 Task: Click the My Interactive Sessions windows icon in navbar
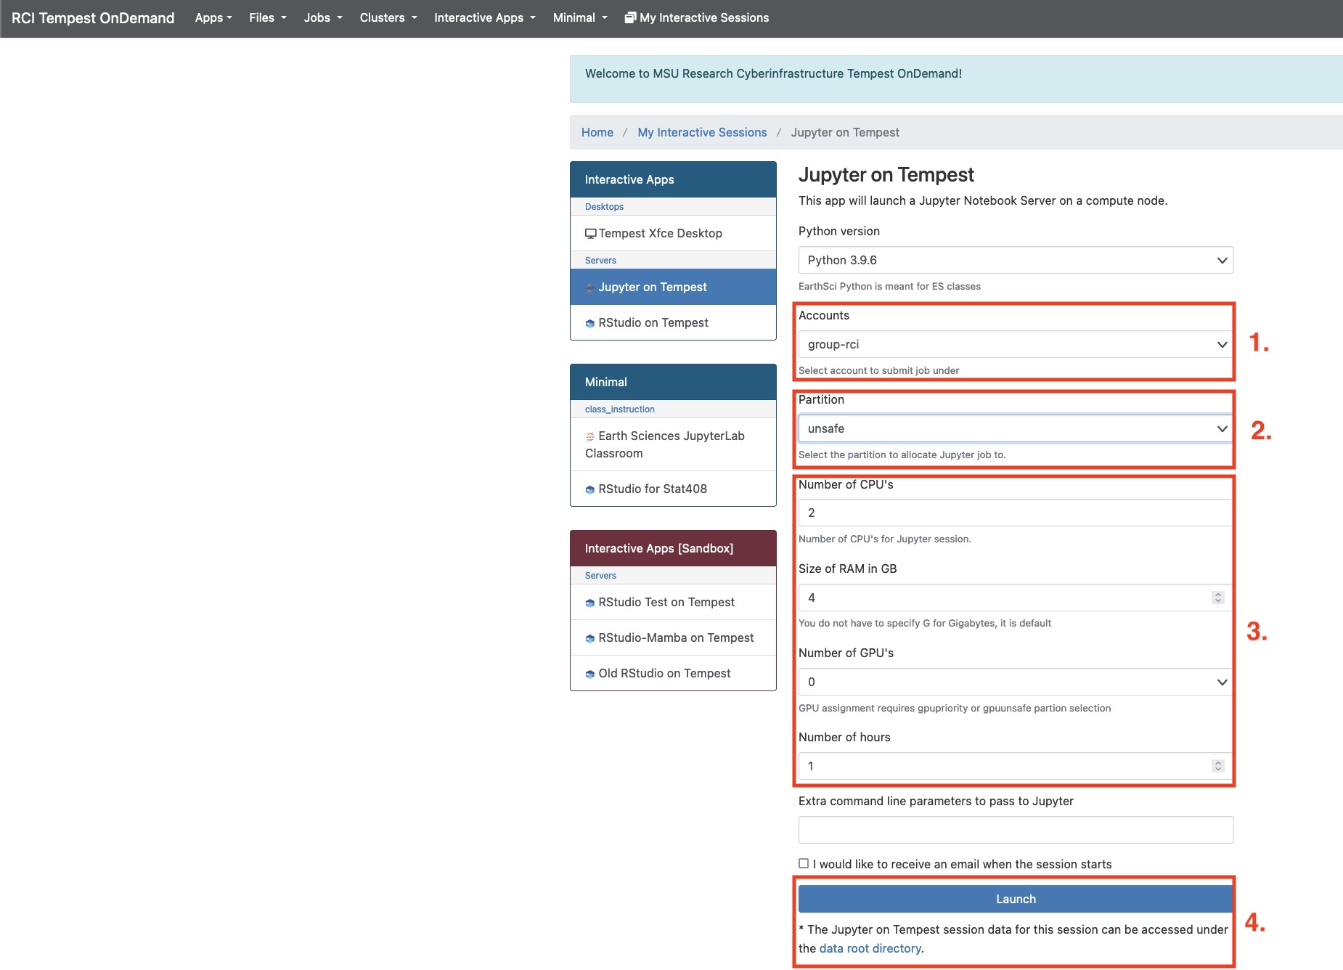coord(630,17)
